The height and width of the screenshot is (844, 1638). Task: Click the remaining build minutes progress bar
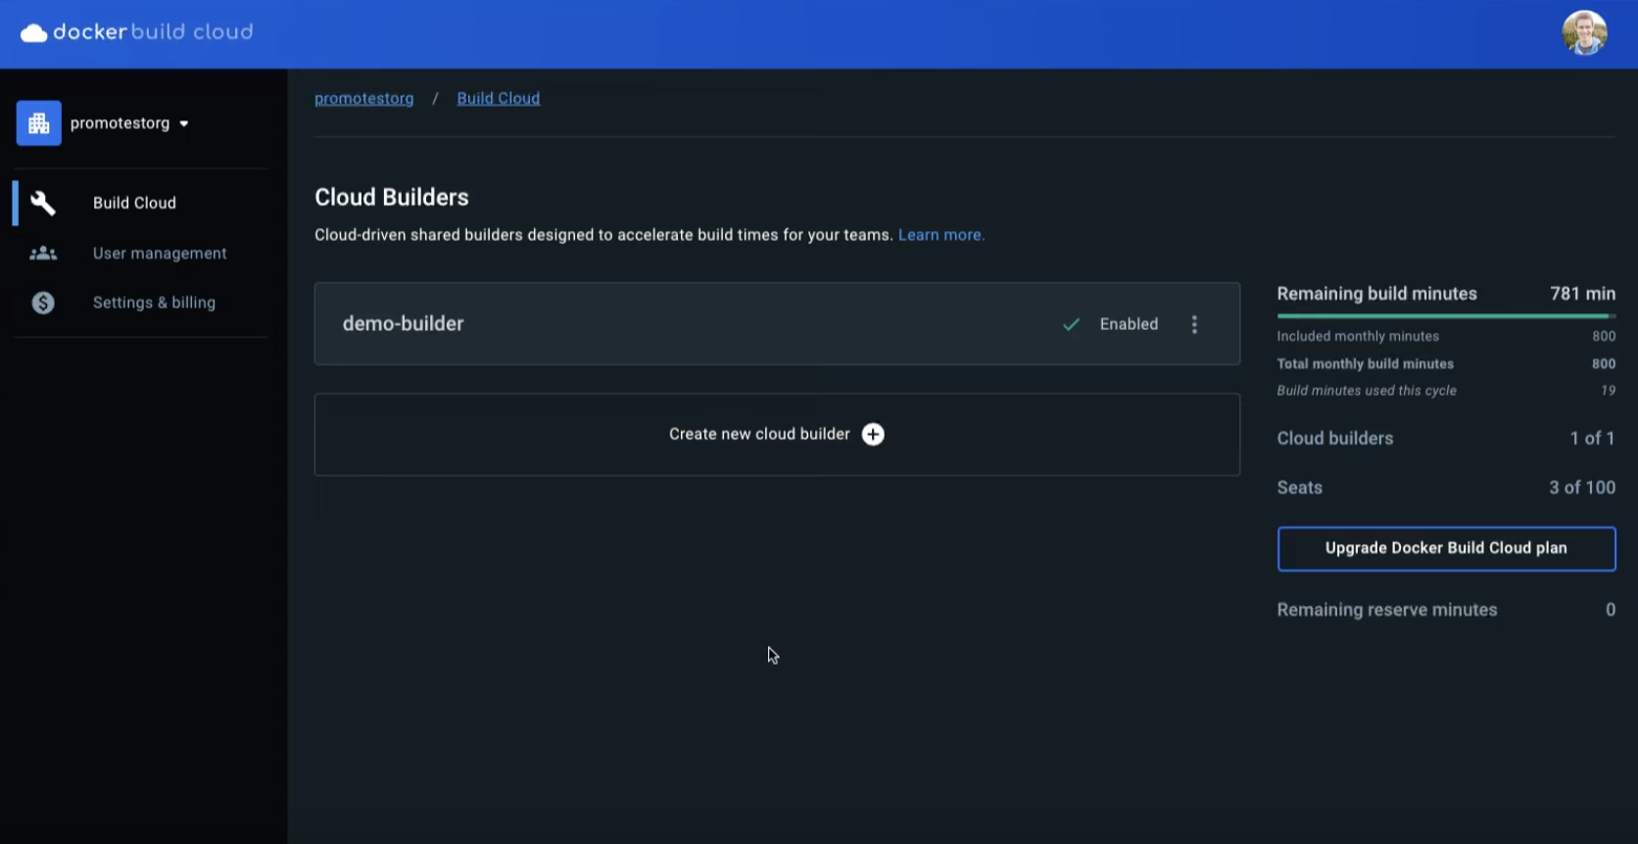[1446, 316]
